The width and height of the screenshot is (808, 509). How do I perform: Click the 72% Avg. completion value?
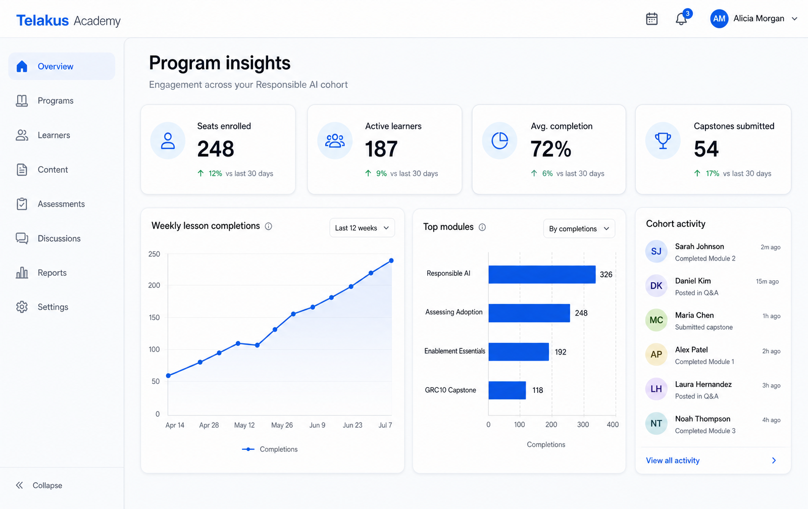[551, 149]
